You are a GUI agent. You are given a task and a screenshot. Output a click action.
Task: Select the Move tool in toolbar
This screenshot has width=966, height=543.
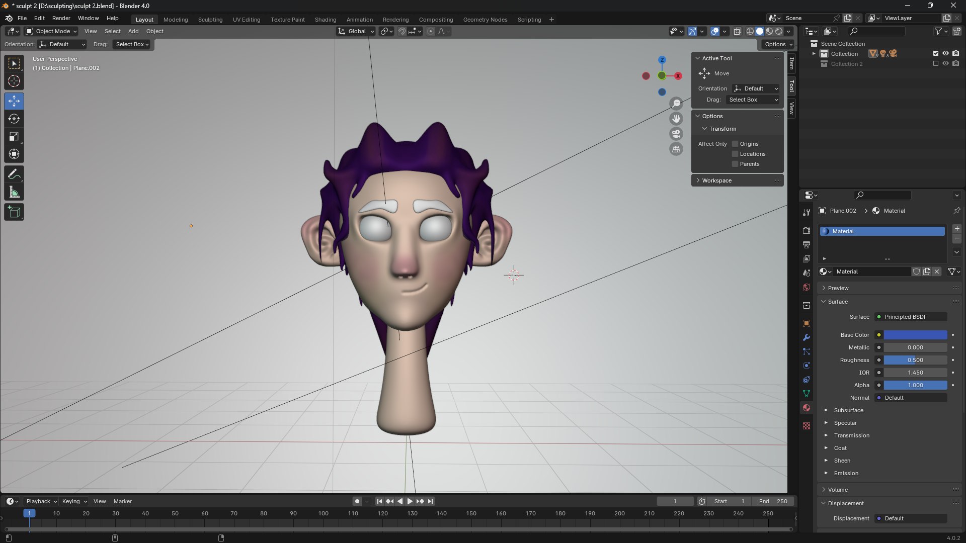pyautogui.click(x=14, y=101)
